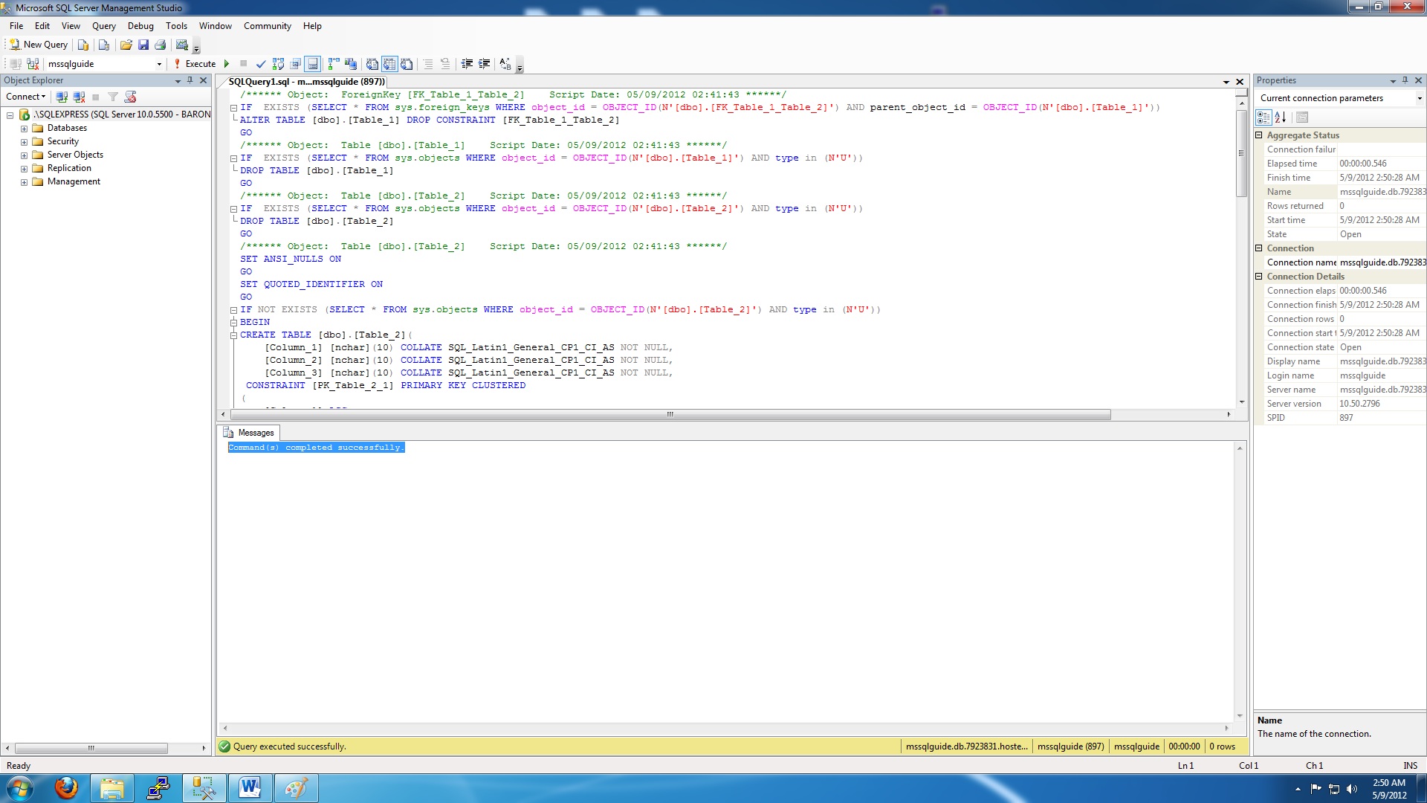Viewport: 1427px width, 803px height.
Task: Click the Save floppy disk icon
Action: point(143,45)
